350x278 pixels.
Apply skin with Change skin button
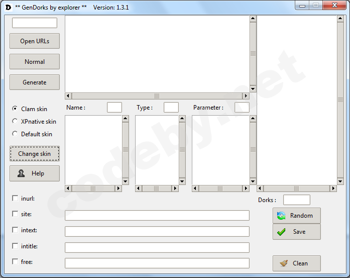tap(35, 154)
